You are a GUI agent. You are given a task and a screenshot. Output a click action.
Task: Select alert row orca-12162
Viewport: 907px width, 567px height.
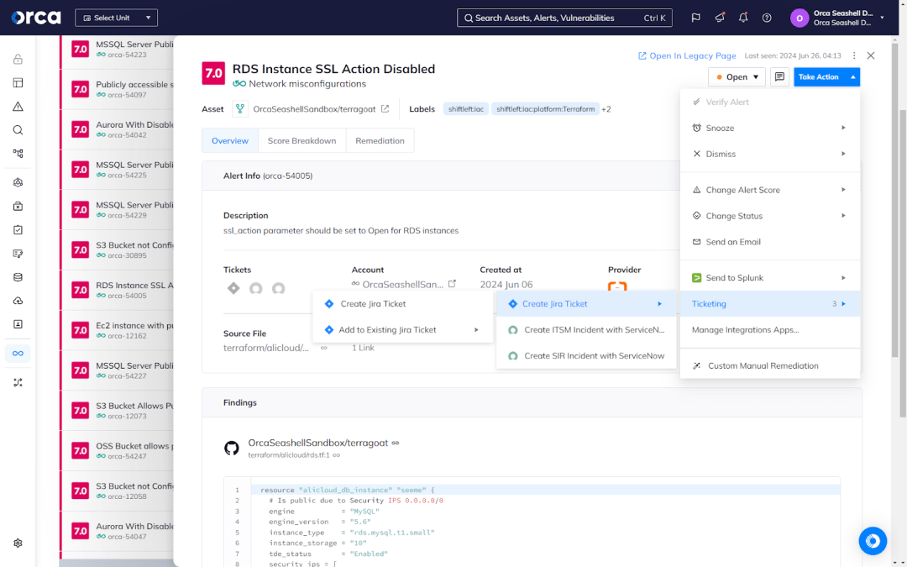[118, 330]
